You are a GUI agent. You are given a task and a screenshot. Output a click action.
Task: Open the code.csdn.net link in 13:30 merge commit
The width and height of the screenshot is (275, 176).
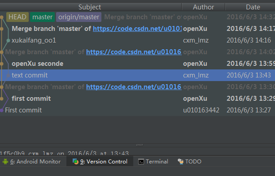(x=134, y=87)
